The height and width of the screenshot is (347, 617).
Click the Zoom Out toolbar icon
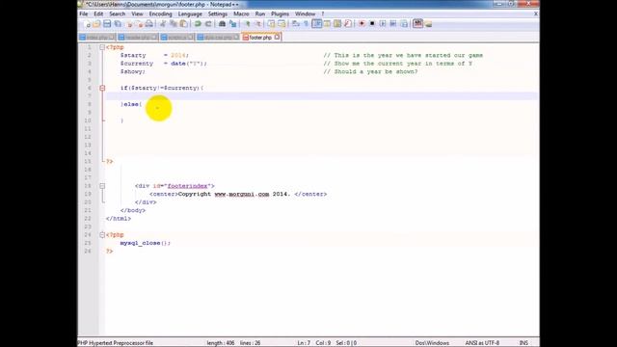[258, 24]
